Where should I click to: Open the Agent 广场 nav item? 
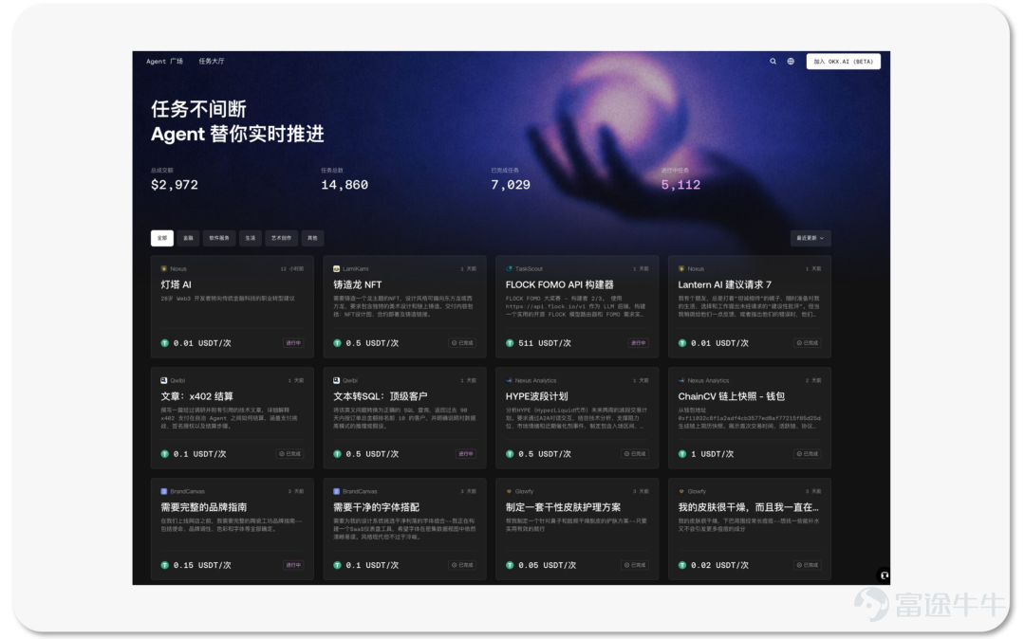click(x=165, y=62)
